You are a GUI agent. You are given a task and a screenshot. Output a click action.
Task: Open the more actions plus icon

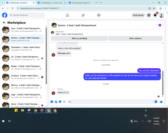pyautogui.click(x=52, y=102)
